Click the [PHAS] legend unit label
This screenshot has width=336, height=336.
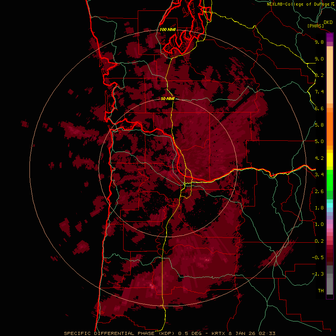(x=315, y=26)
